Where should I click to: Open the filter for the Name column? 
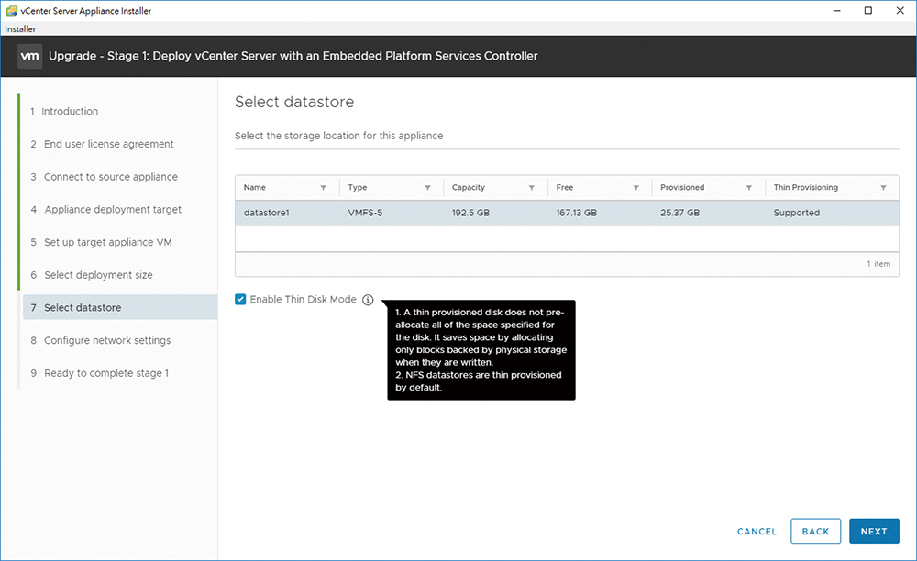323,188
